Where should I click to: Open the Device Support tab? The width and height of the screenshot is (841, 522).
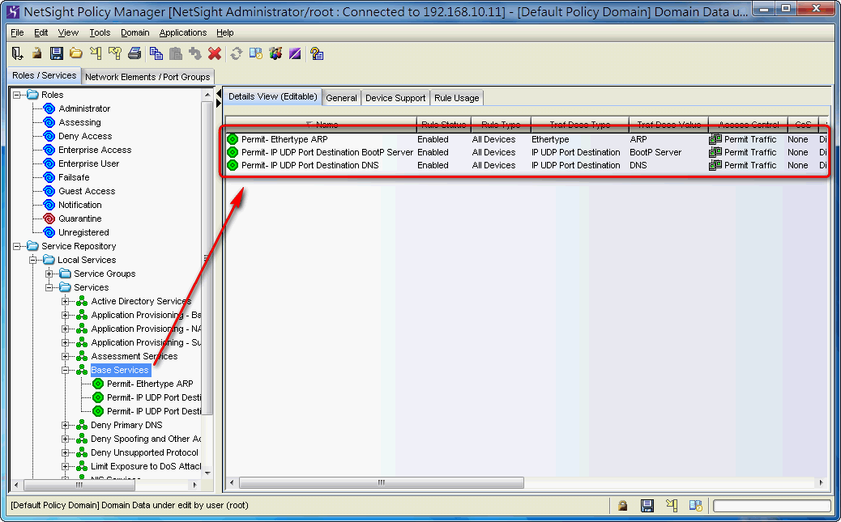pos(395,98)
